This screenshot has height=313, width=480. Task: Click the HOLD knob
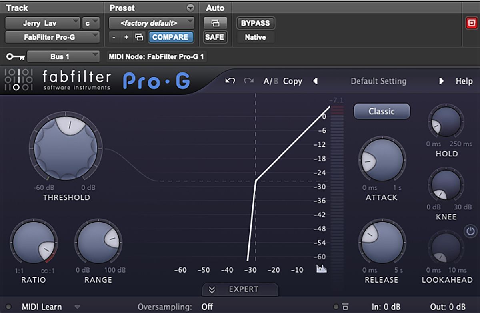(446, 122)
